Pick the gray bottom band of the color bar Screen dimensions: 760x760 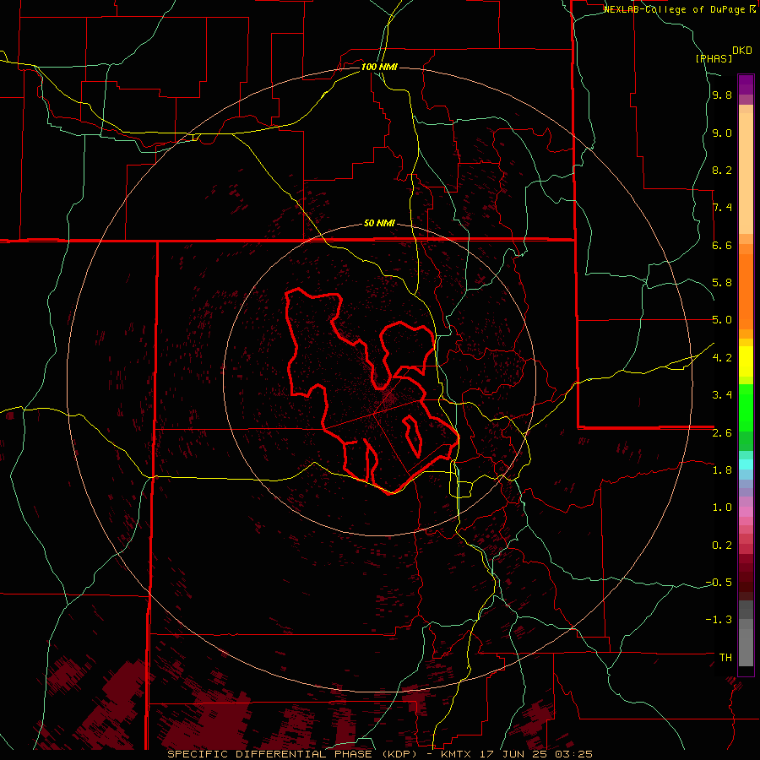(746, 647)
